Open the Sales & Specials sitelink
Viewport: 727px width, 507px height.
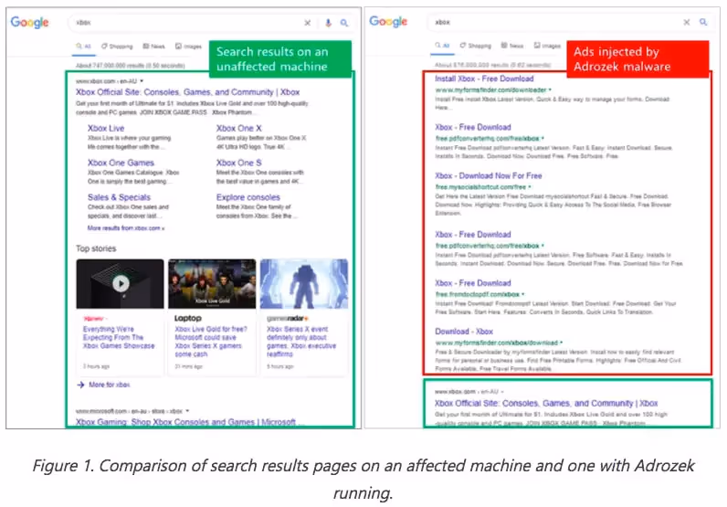click(119, 197)
